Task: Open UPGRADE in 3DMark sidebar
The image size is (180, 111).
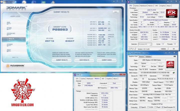Action: click(x=10, y=44)
